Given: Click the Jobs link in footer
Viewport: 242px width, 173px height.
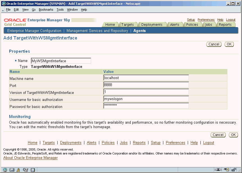Looking at the screenshot, I should [124, 143].
